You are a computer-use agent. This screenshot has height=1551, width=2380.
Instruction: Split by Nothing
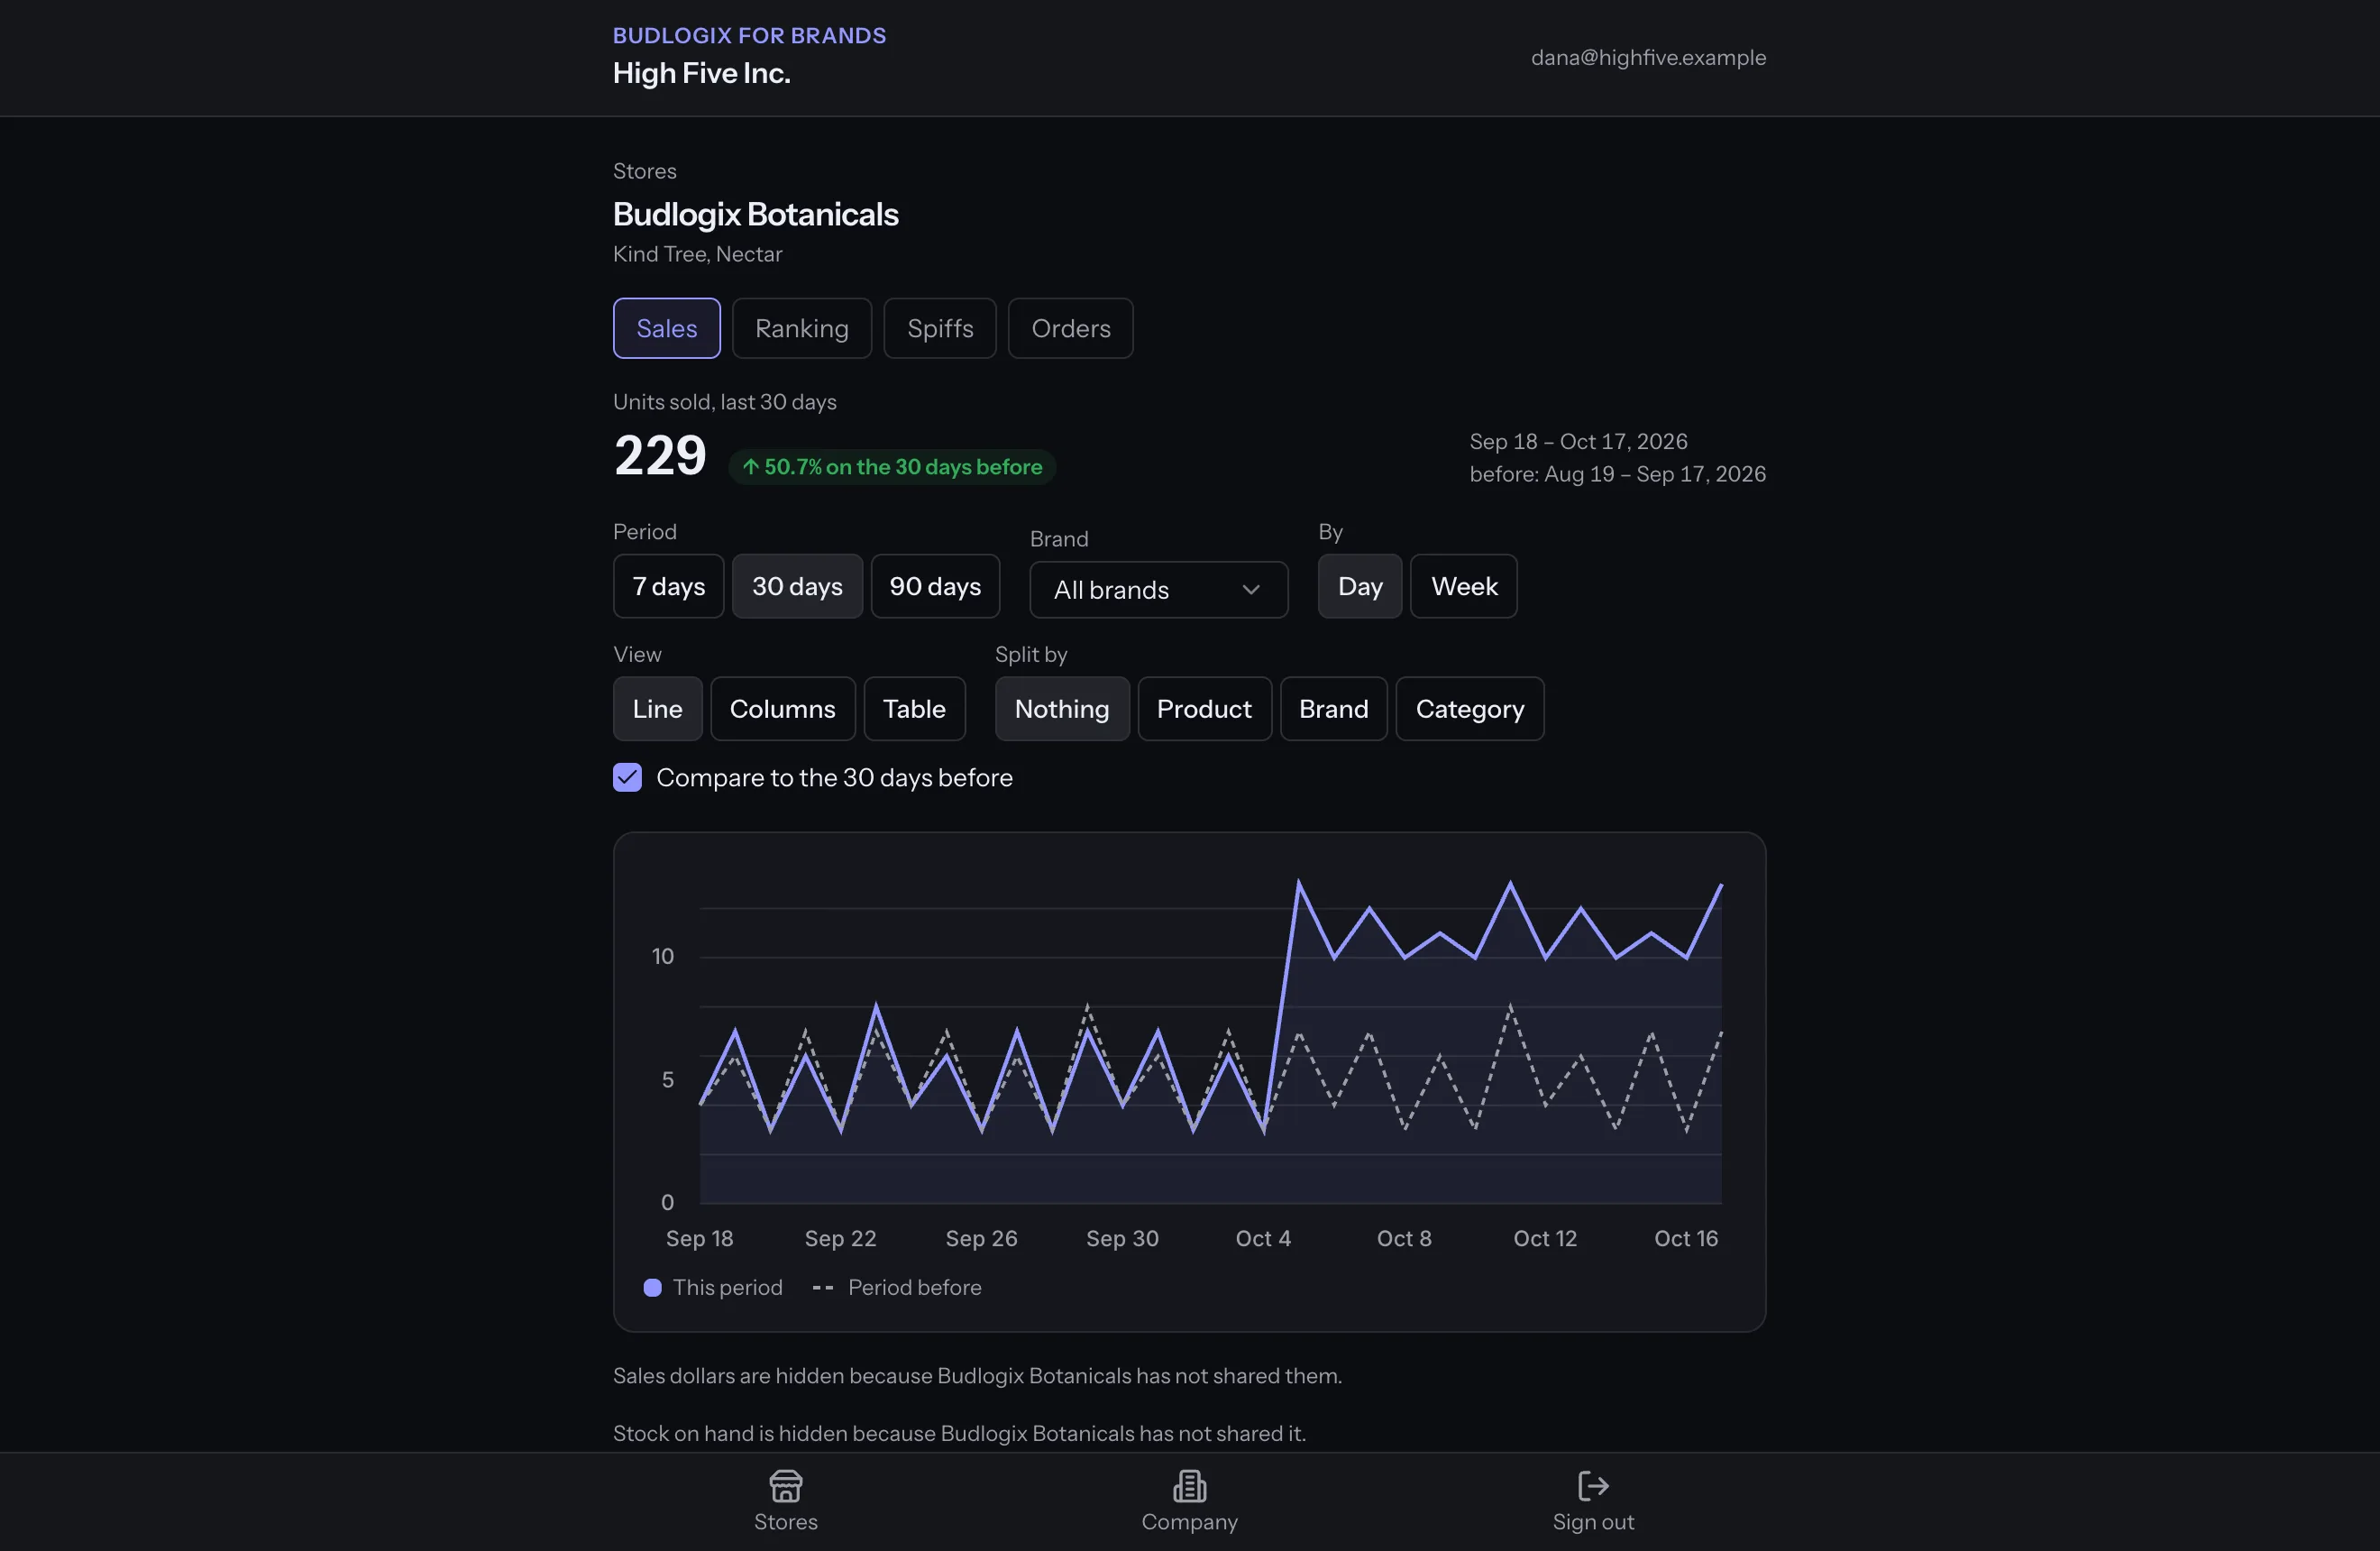pos(1062,709)
